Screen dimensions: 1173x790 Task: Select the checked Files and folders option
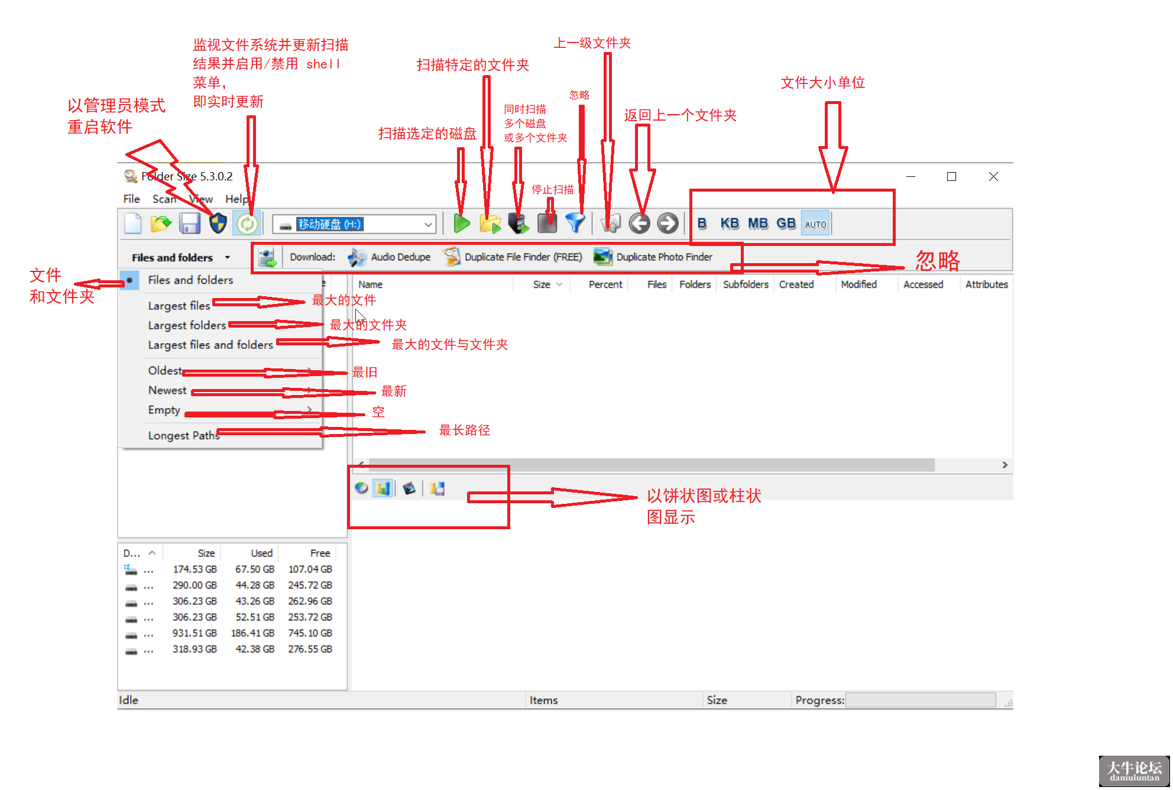190,280
